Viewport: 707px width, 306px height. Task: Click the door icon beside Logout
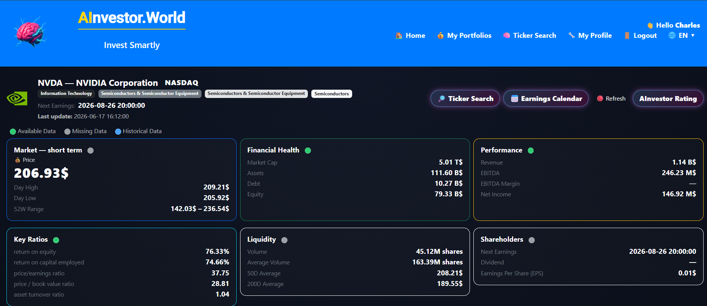click(x=627, y=36)
